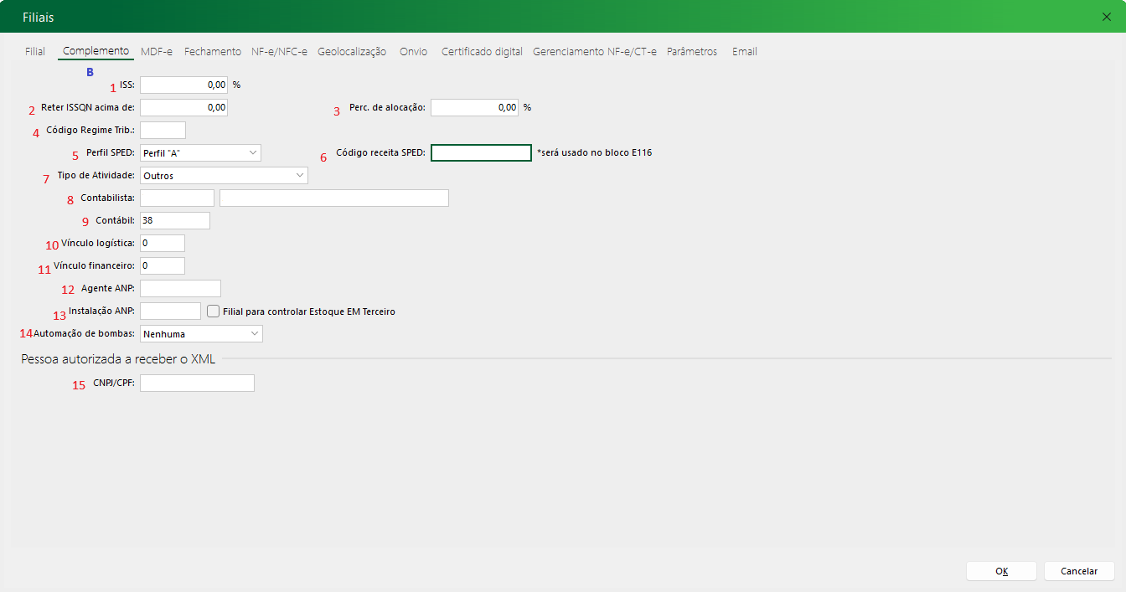This screenshot has width=1126, height=592.
Task: Switch to Certificado digital tab
Action: [482, 52]
